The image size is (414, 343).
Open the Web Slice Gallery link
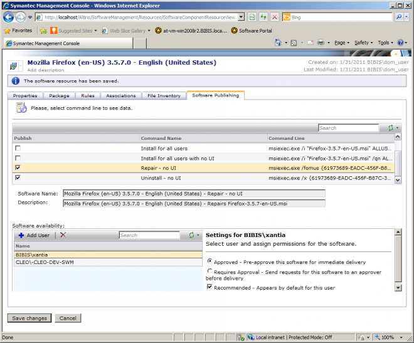coord(126,31)
